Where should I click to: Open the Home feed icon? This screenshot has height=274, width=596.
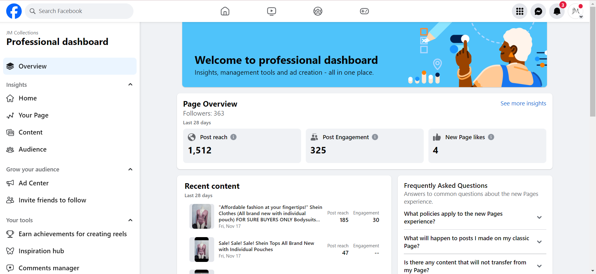(225, 11)
